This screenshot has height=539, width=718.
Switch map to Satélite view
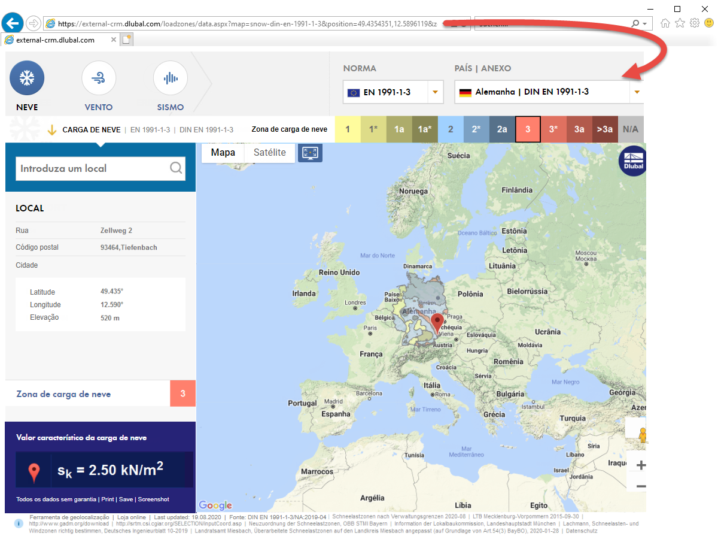pyautogui.click(x=270, y=153)
